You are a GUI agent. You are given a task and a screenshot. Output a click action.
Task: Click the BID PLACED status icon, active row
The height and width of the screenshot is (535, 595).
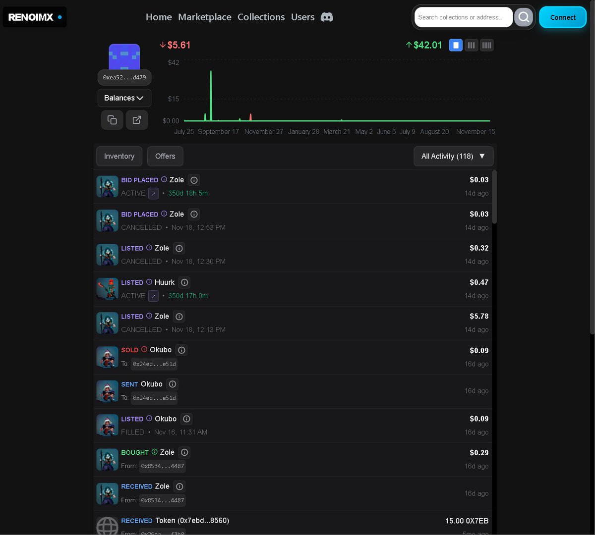pos(164,180)
